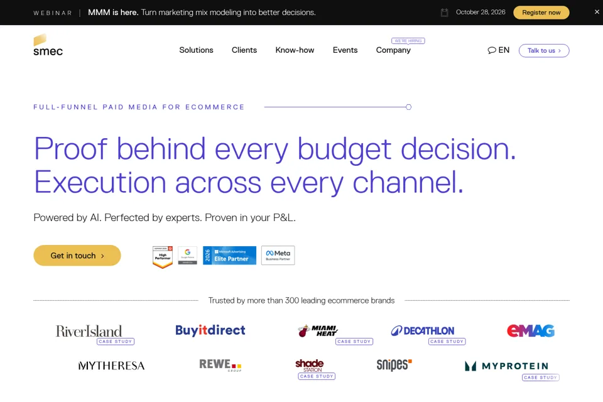
Task: Click the Shade Station logo
Action: point(310,366)
